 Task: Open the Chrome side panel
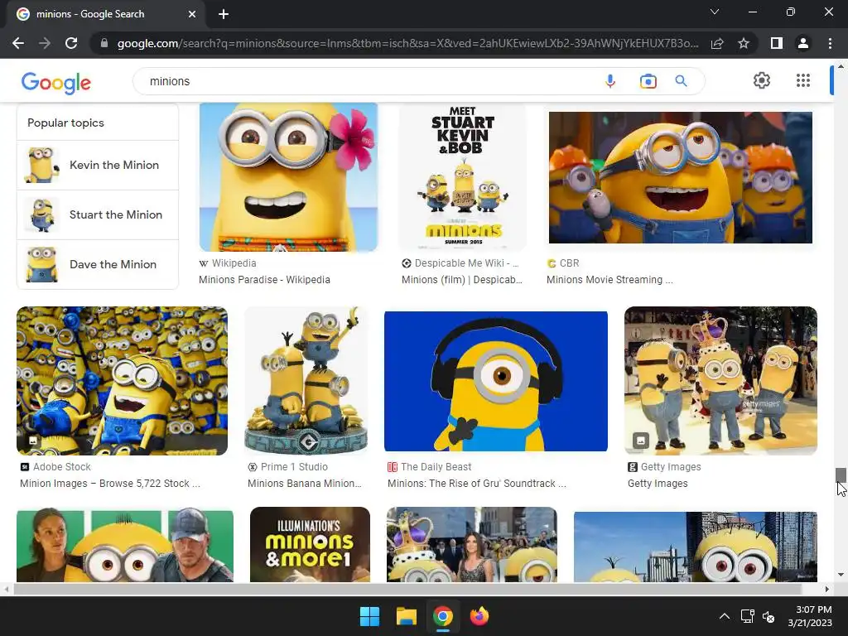click(777, 43)
